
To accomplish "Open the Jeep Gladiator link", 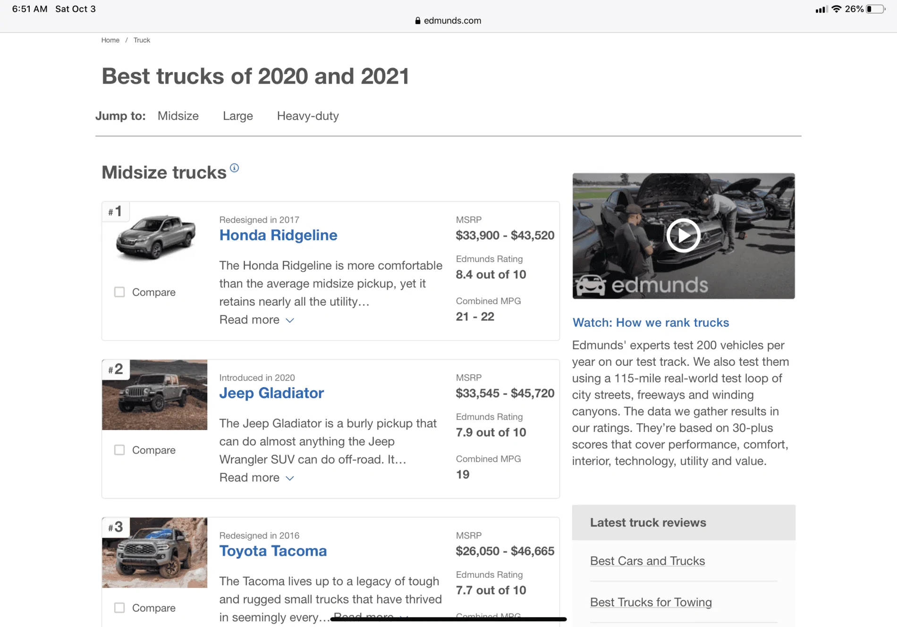I will (x=271, y=392).
